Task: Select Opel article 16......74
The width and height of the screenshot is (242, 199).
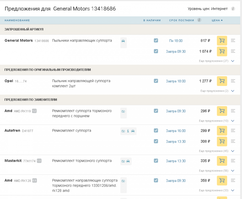Action: 21,81
